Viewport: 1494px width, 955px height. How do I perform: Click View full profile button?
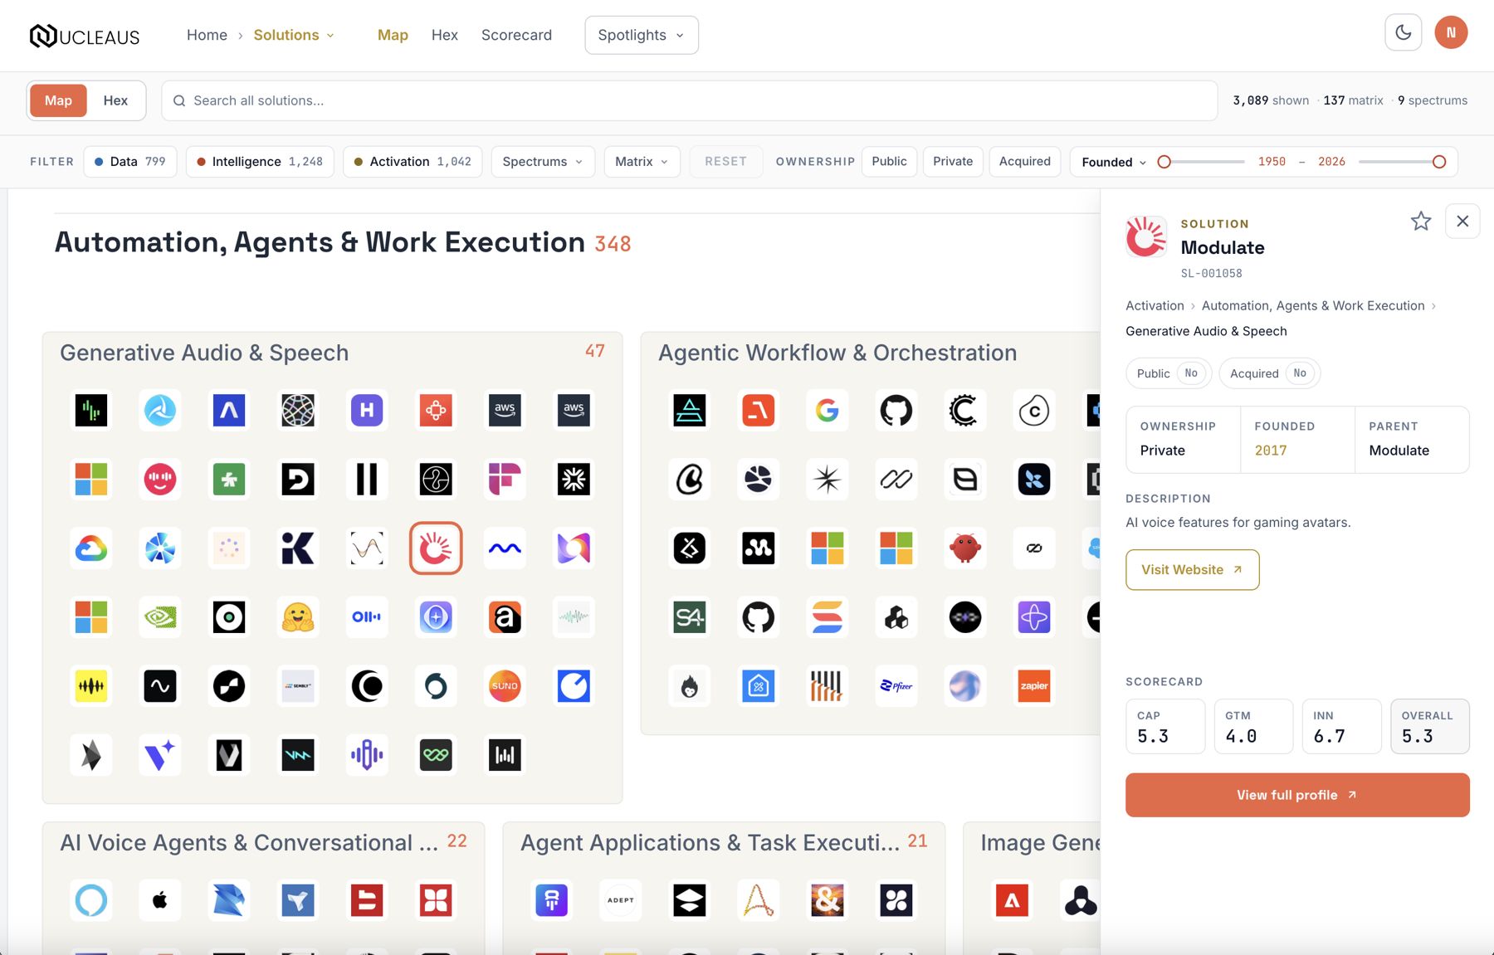point(1297,795)
